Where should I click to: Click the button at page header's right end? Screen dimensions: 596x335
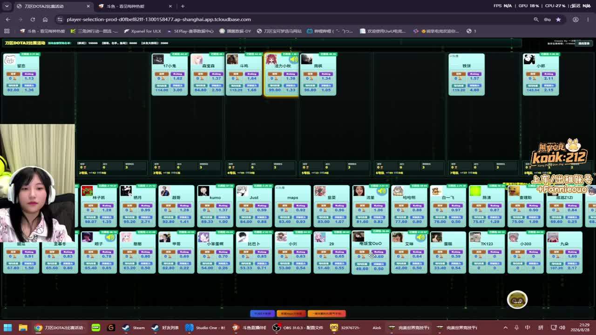pos(584,43)
